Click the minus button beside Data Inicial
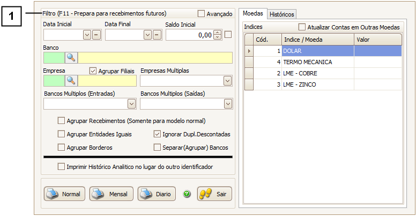This screenshot has height=216, width=416. coord(95,35)
